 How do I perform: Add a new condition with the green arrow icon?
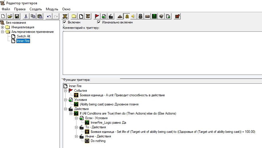pos(104,16)
